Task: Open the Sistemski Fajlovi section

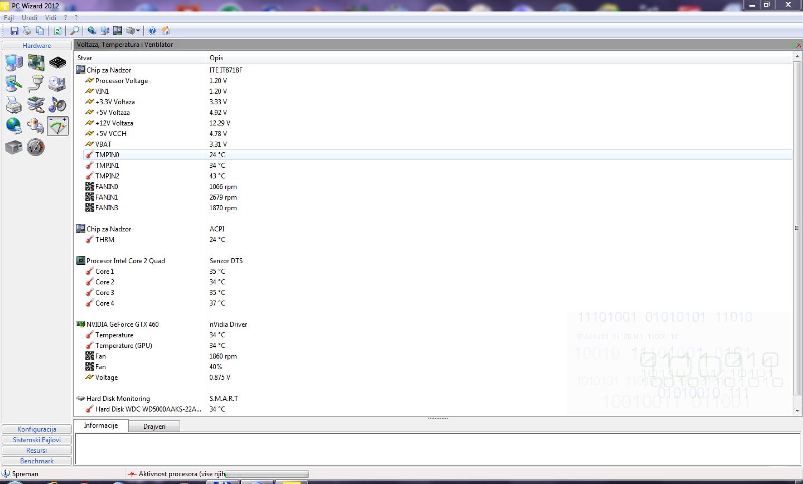Action: click(x=37, y=440)
